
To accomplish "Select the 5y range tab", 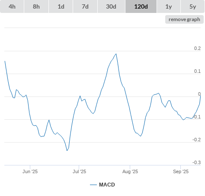I will pyautogui.click(x=193, y=6).
